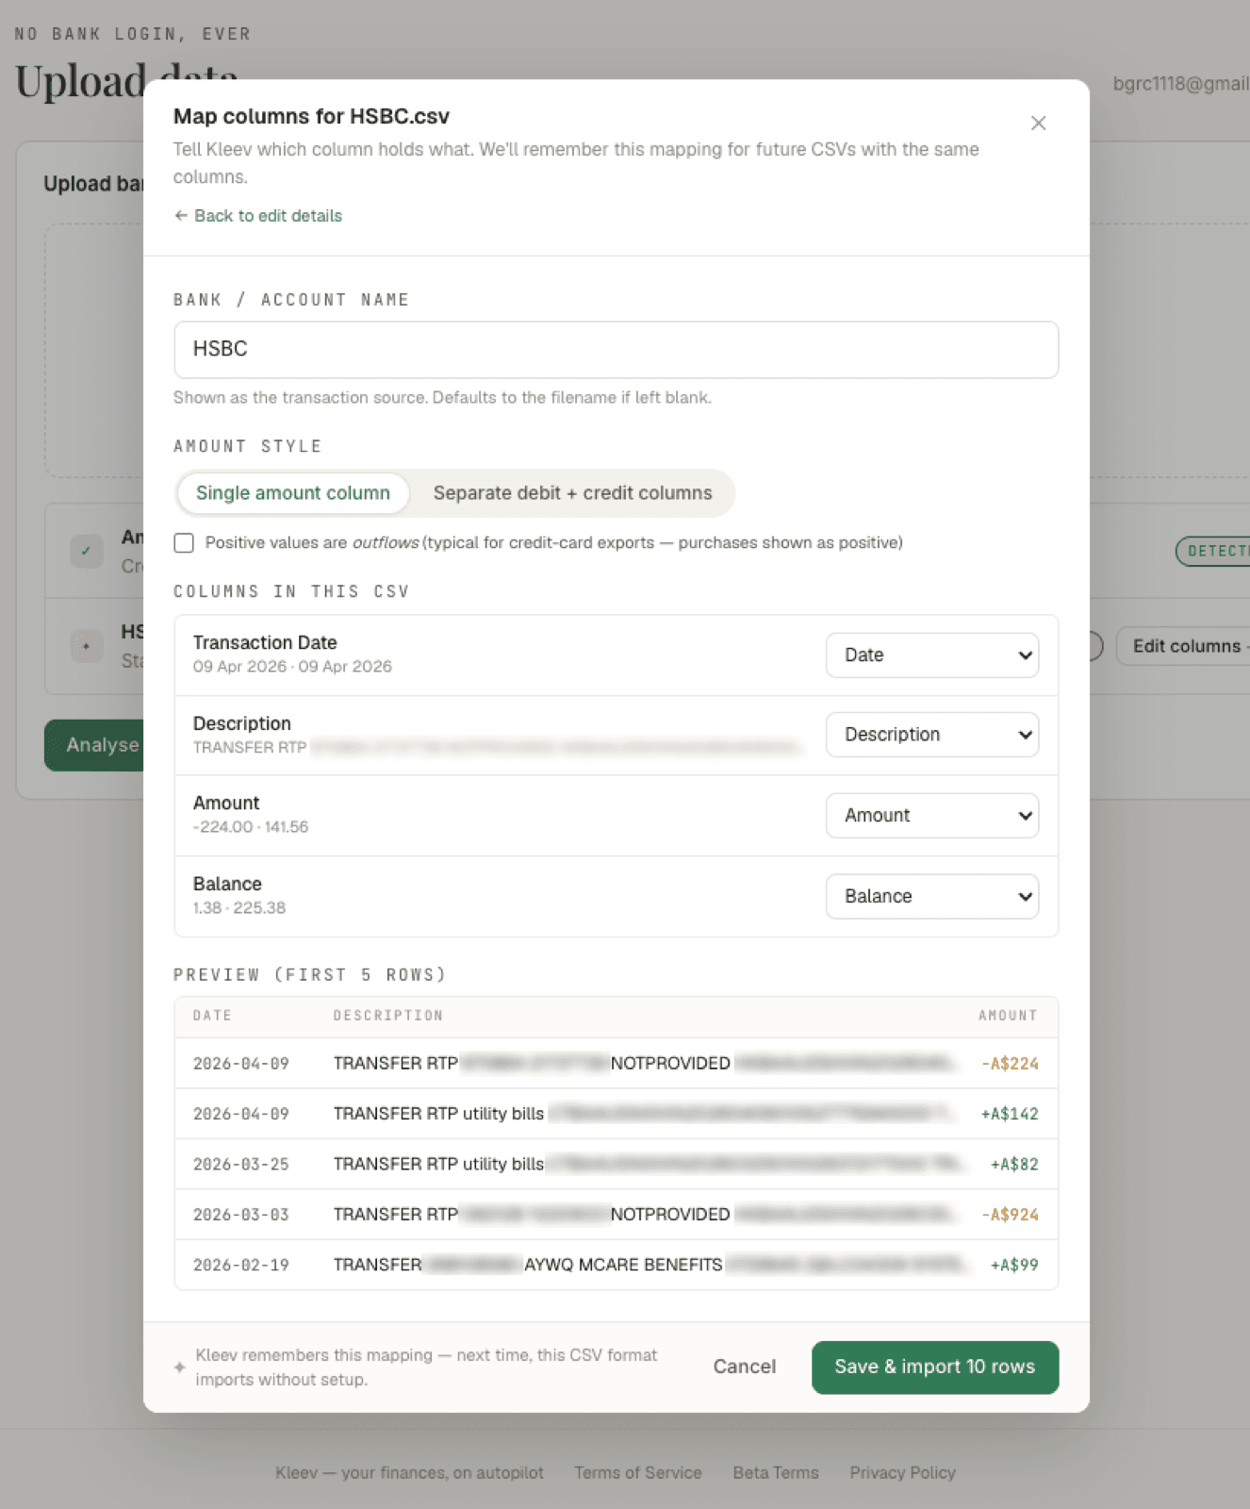Open Beta Terms footer link
The image size is (1250, 1509).
pos(776,1472)
